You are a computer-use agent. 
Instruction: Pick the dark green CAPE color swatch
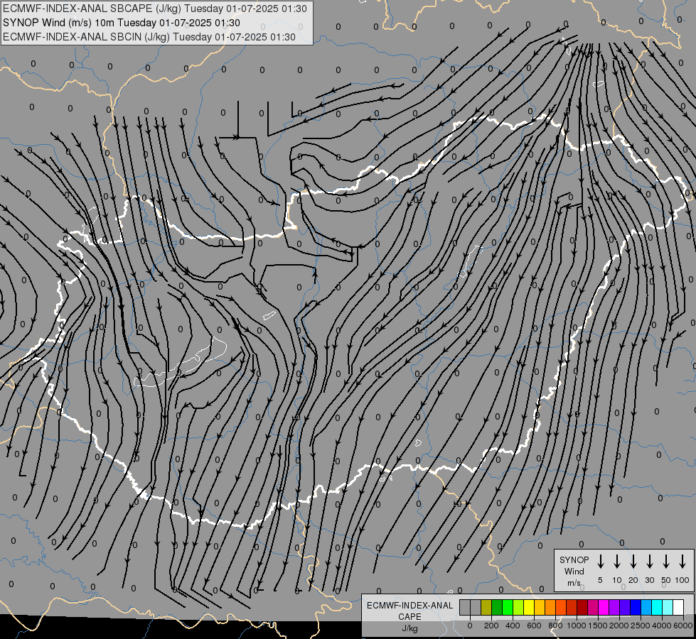(x=497, y=607)
